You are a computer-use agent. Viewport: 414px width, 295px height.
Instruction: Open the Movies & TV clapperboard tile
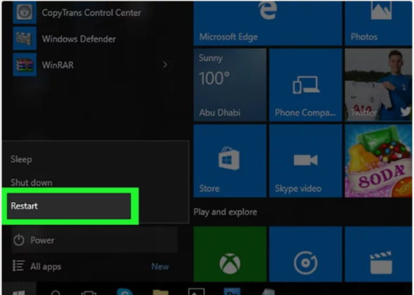pyautogui.click(x=378, y=254)
